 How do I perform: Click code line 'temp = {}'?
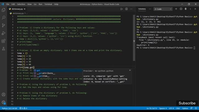[x=22, y=53]
